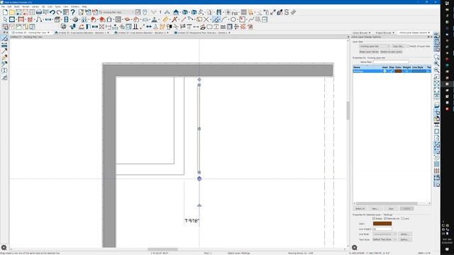Click the Reference Grid icon in the right toolbar
The image size is (454, 255).
tap(437, 164)
